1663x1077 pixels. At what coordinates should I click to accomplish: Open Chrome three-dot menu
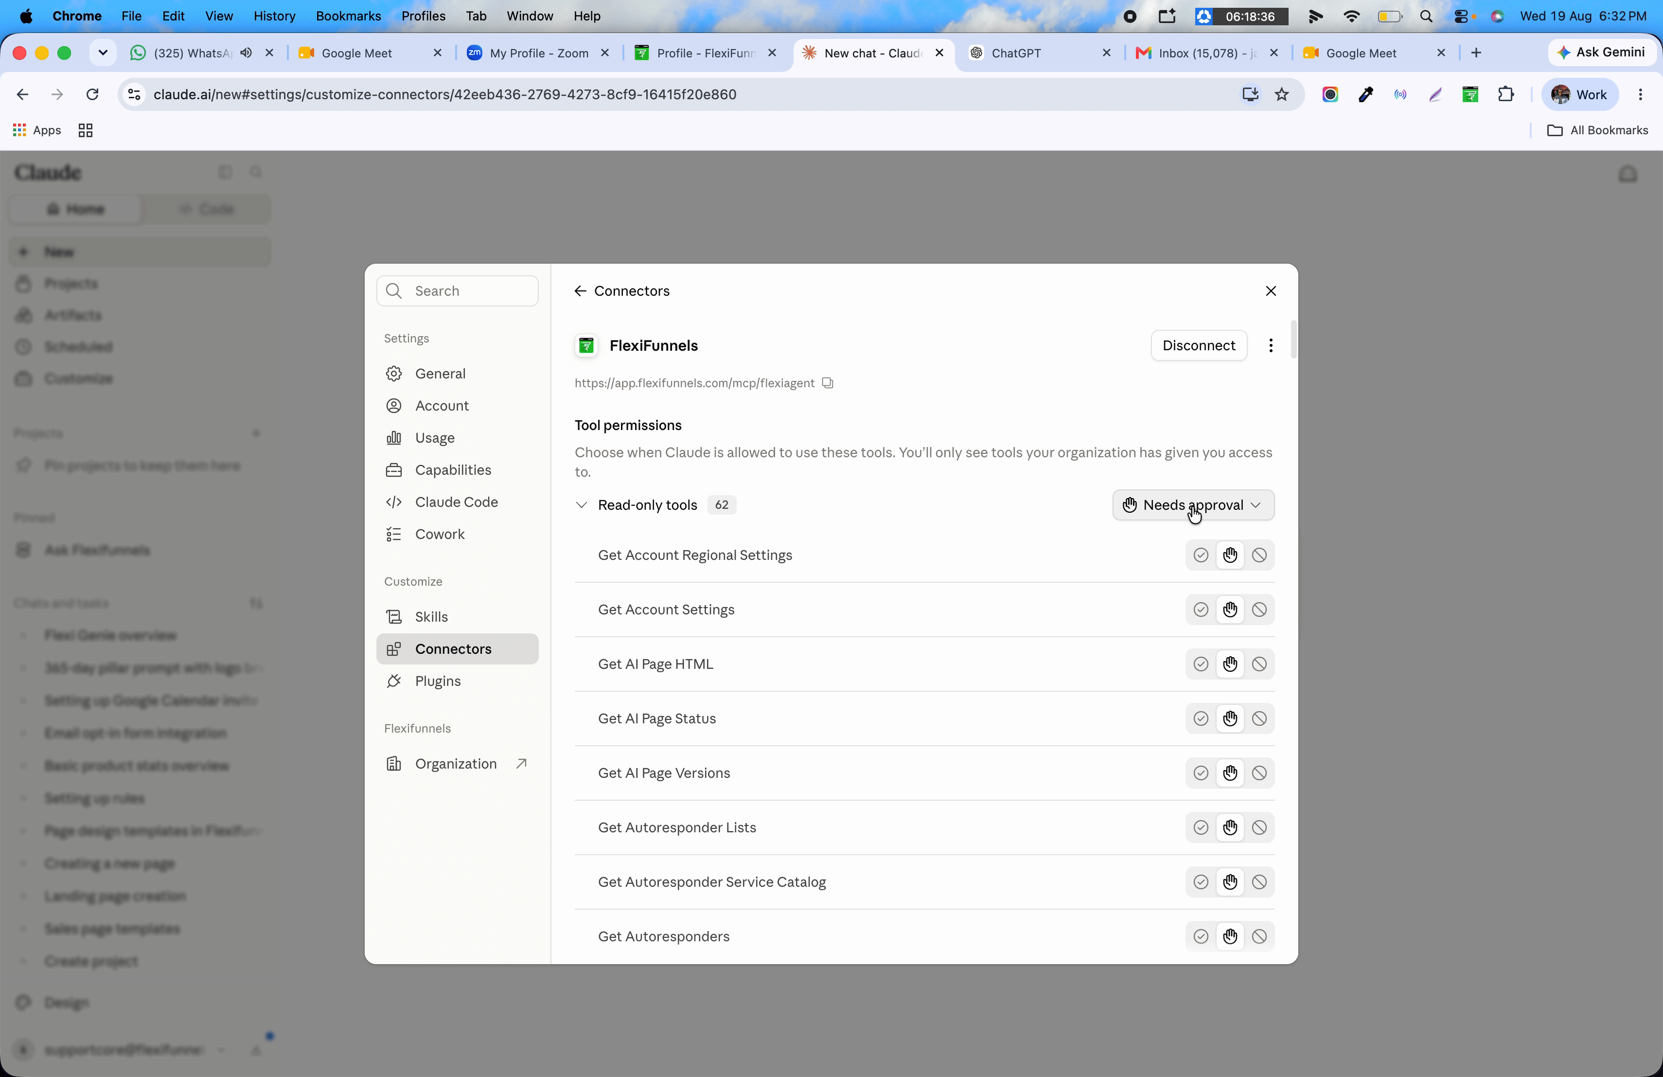(x=1640, y=94)
